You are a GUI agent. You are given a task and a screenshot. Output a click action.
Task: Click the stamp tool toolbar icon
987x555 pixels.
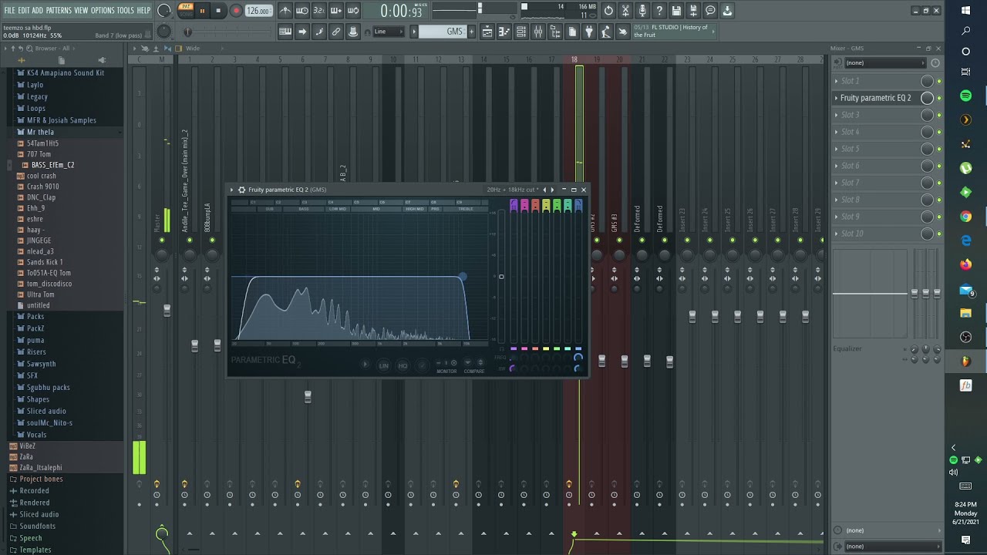click(x=353, y=32)
